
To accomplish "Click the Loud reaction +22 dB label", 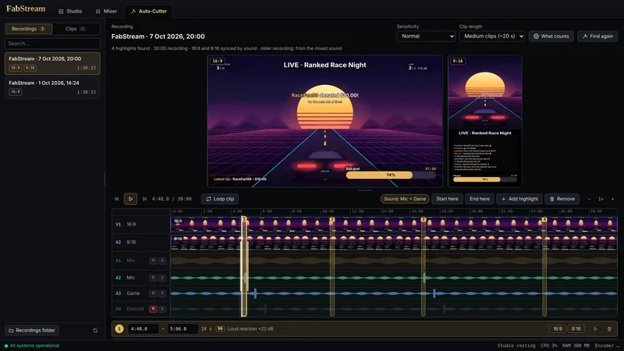I will 250,328.
